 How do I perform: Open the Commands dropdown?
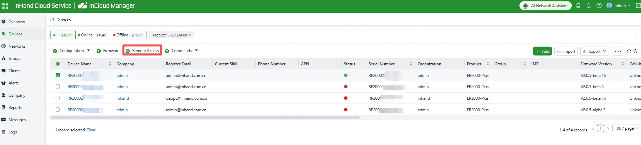click(x=181, y=51)
